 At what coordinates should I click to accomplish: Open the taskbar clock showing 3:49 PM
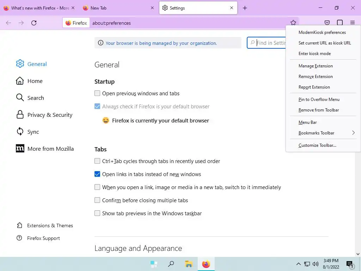[331, 264]
